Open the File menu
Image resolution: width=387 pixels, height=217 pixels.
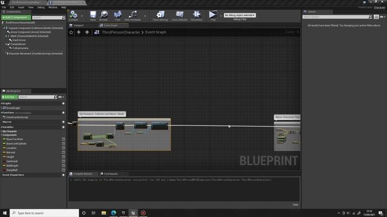pos(4,7)
